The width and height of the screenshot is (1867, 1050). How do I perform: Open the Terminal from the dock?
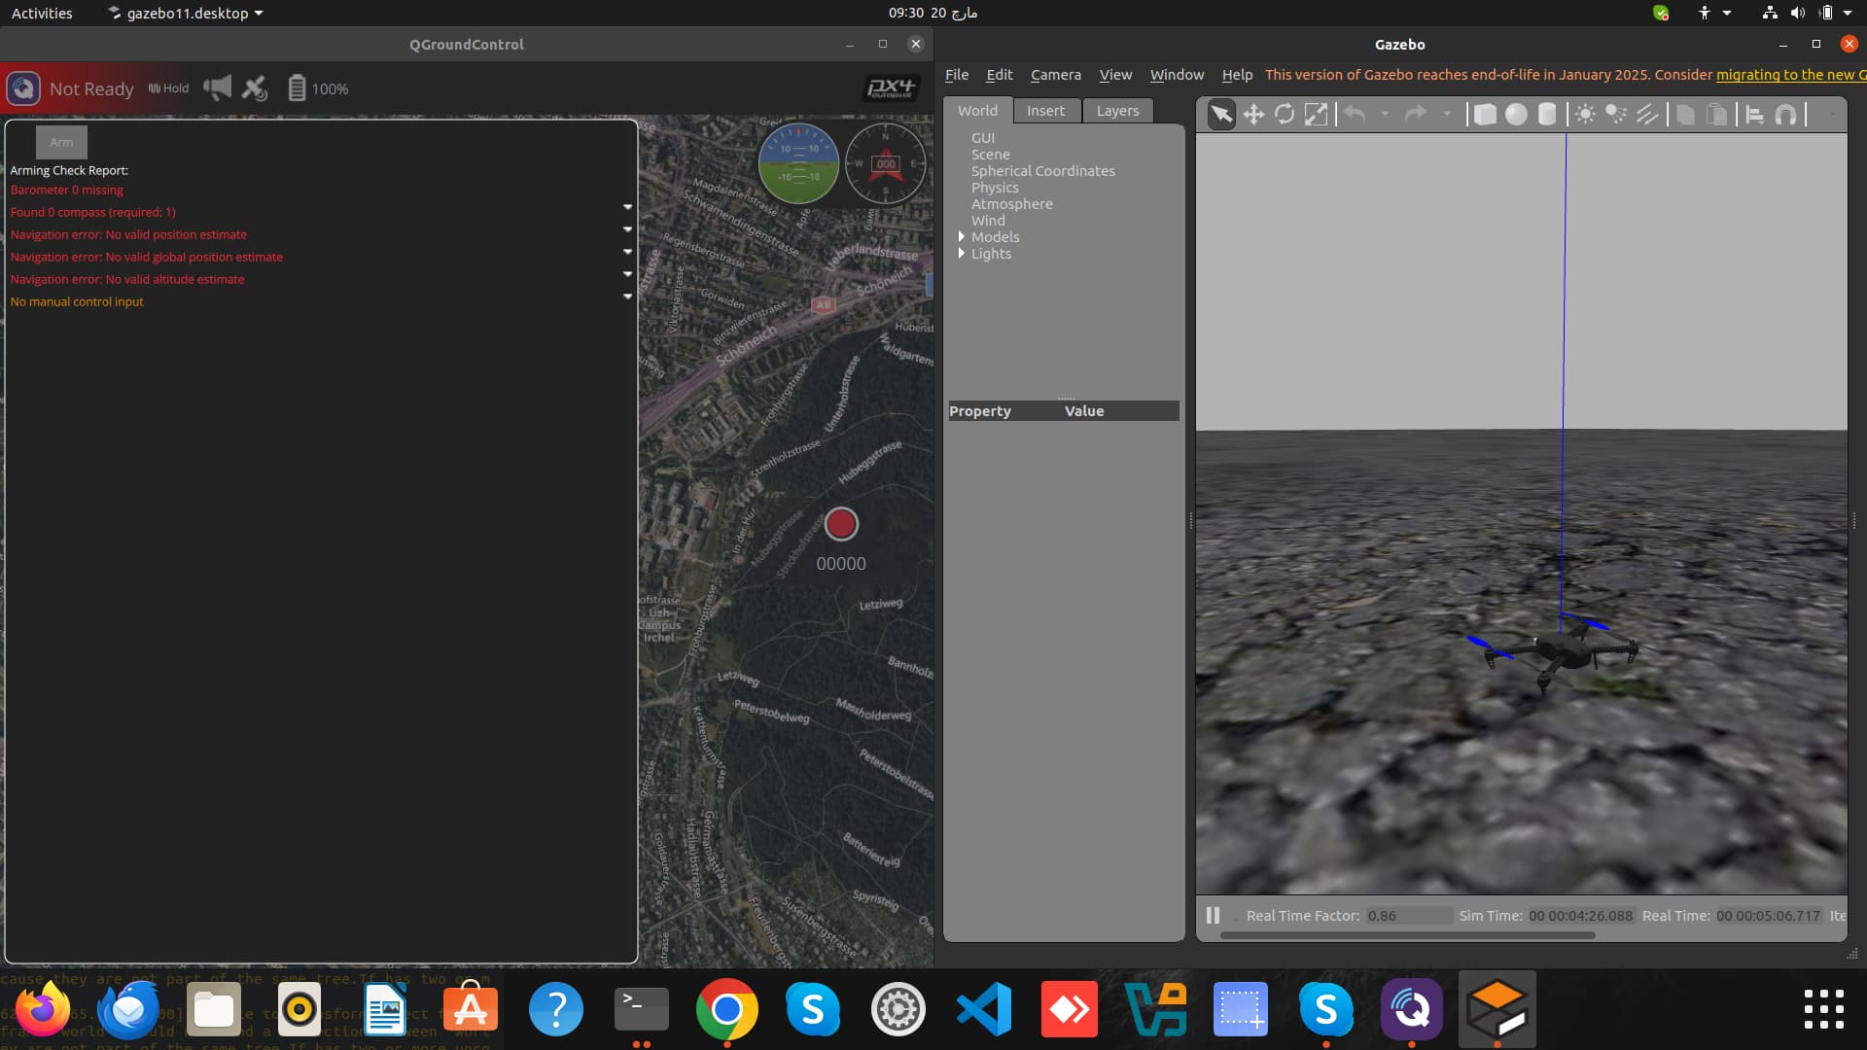click(x=641, y=1009)
